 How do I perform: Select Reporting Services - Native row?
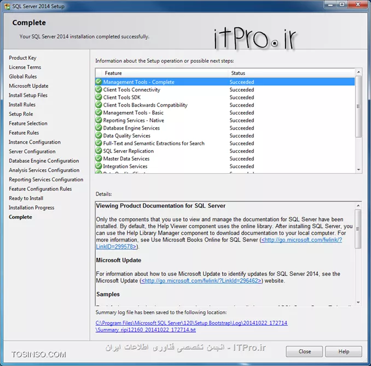point(225,120)
